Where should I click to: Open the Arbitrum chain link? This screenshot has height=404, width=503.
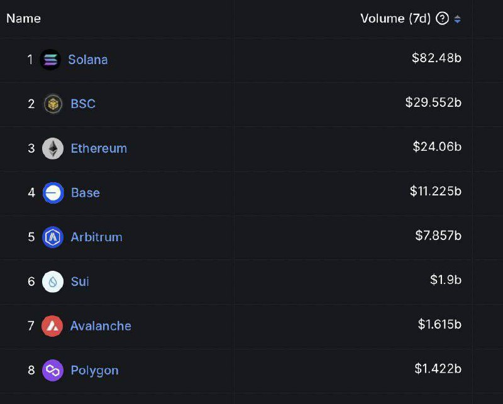(x=95, y=237)
